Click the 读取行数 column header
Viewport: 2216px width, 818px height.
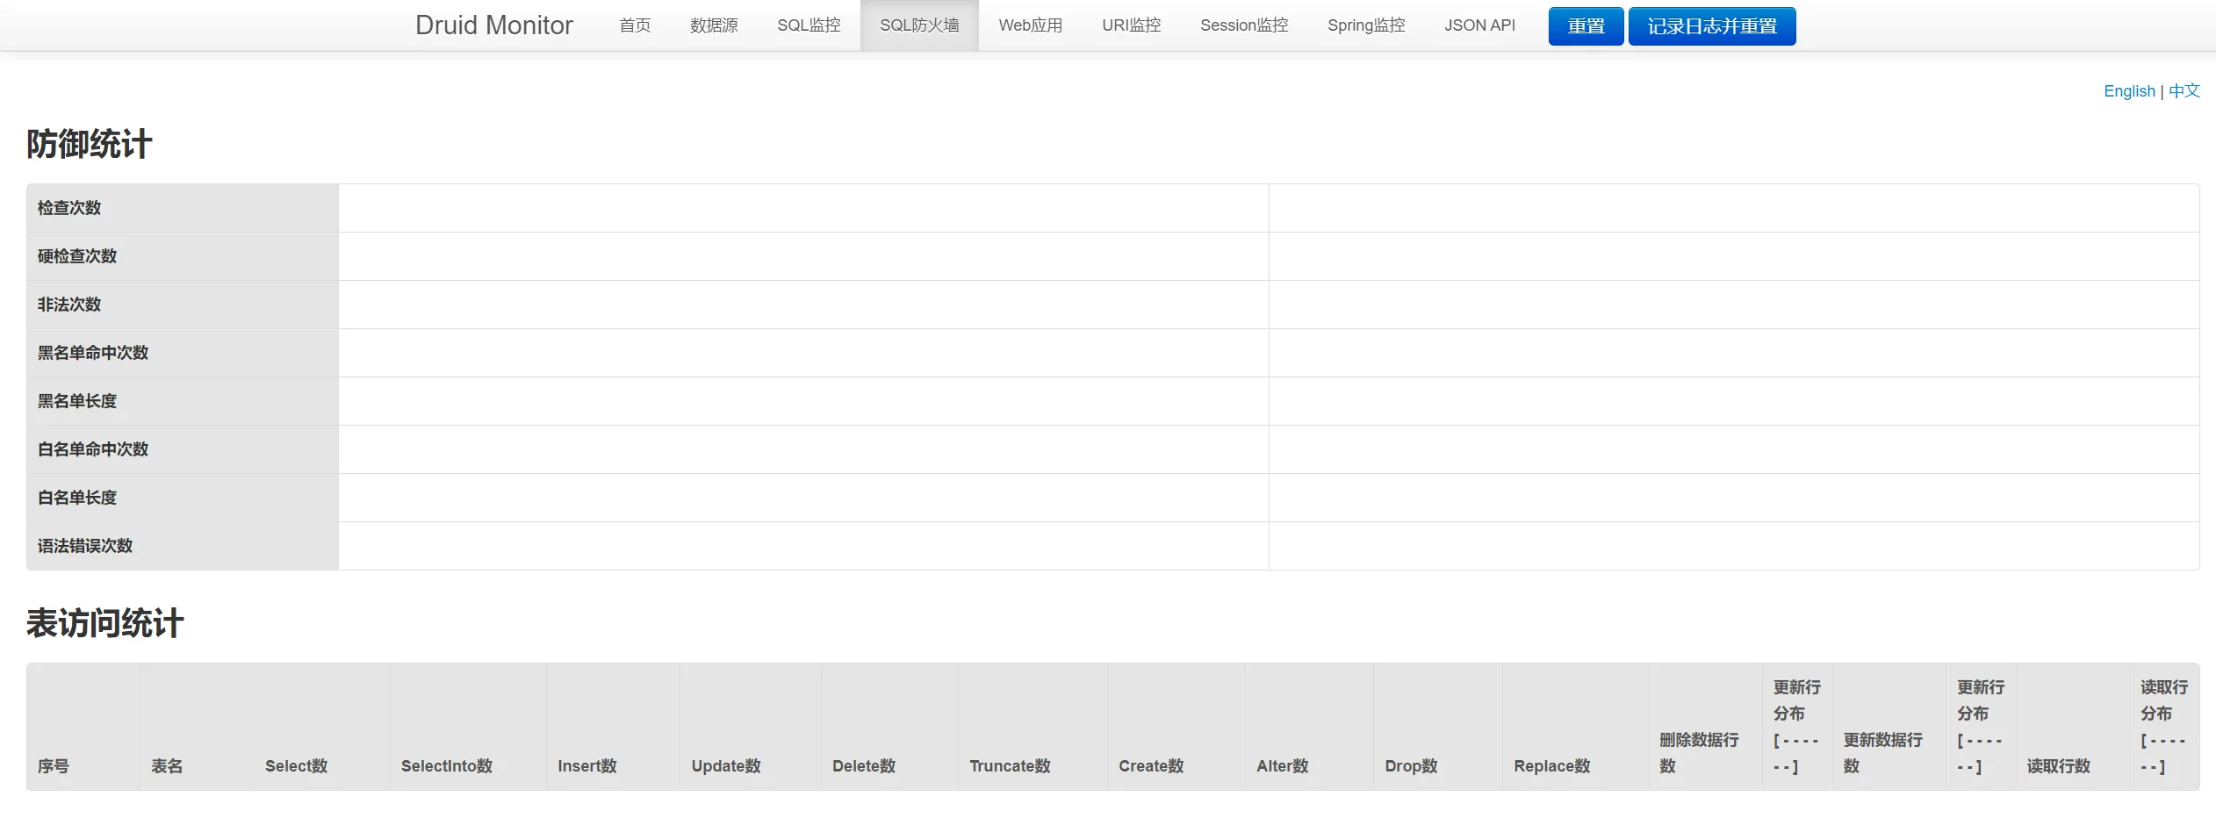pyautogui.click(x=2058, y=766)
